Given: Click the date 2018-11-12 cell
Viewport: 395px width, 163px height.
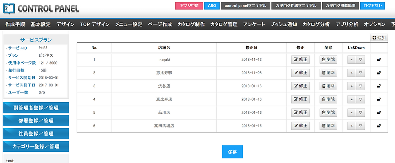Looking at the screenshot, I should pyautogui.click(x=251, y=60).
